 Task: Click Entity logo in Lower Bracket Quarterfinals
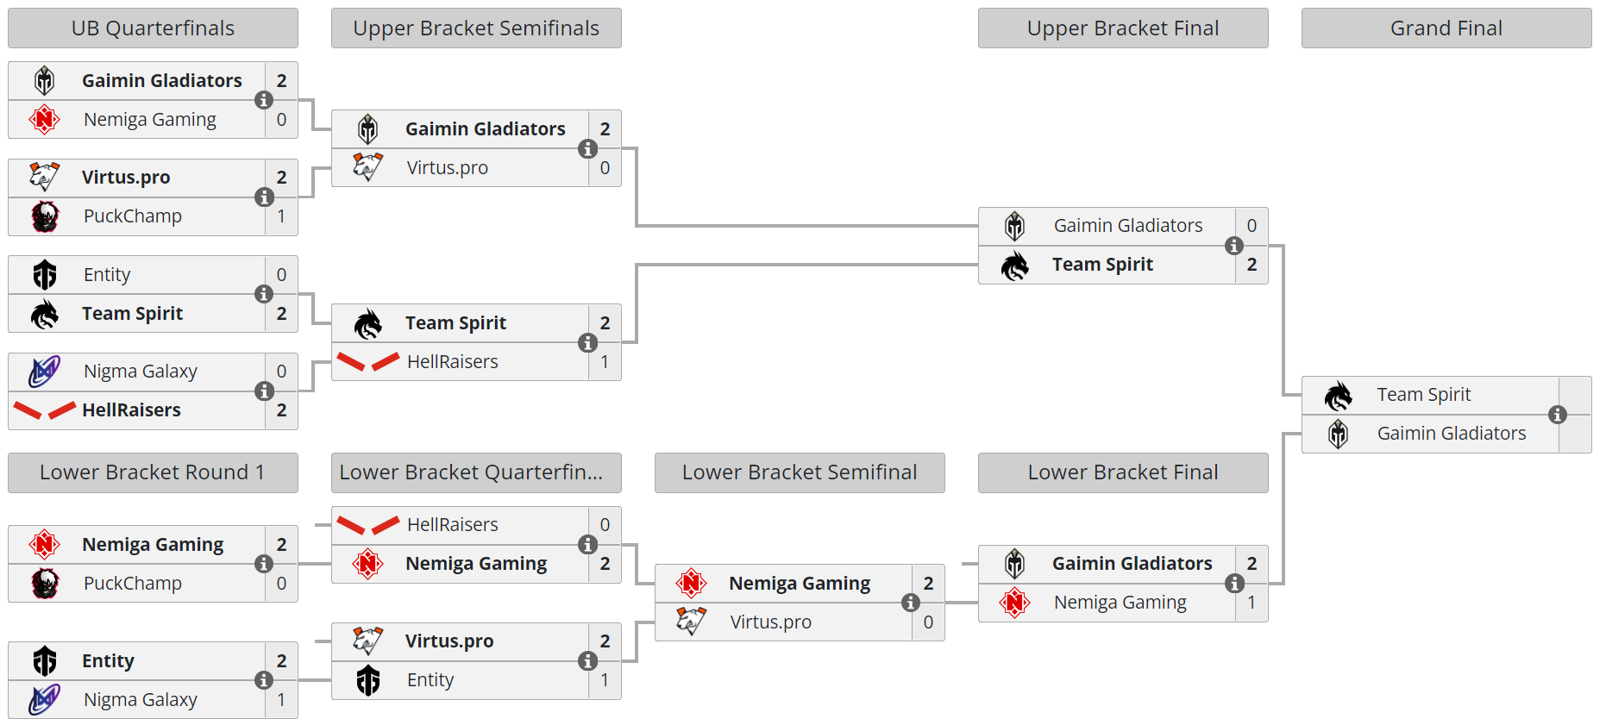pos(368,680)
